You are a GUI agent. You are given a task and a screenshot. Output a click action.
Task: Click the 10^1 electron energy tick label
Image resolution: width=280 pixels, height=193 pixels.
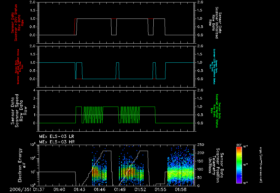coord(33,172)
